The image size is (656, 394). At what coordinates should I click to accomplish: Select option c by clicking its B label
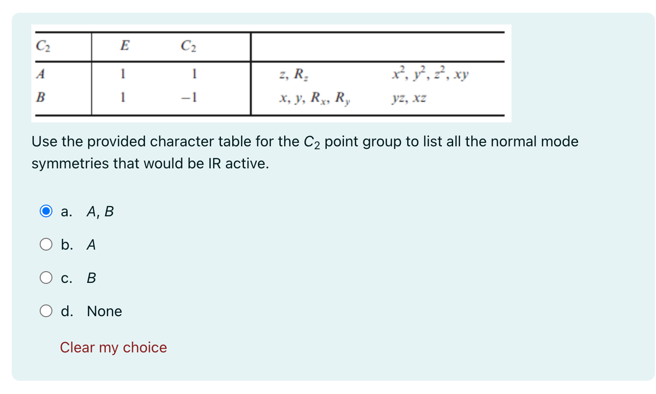91,278
